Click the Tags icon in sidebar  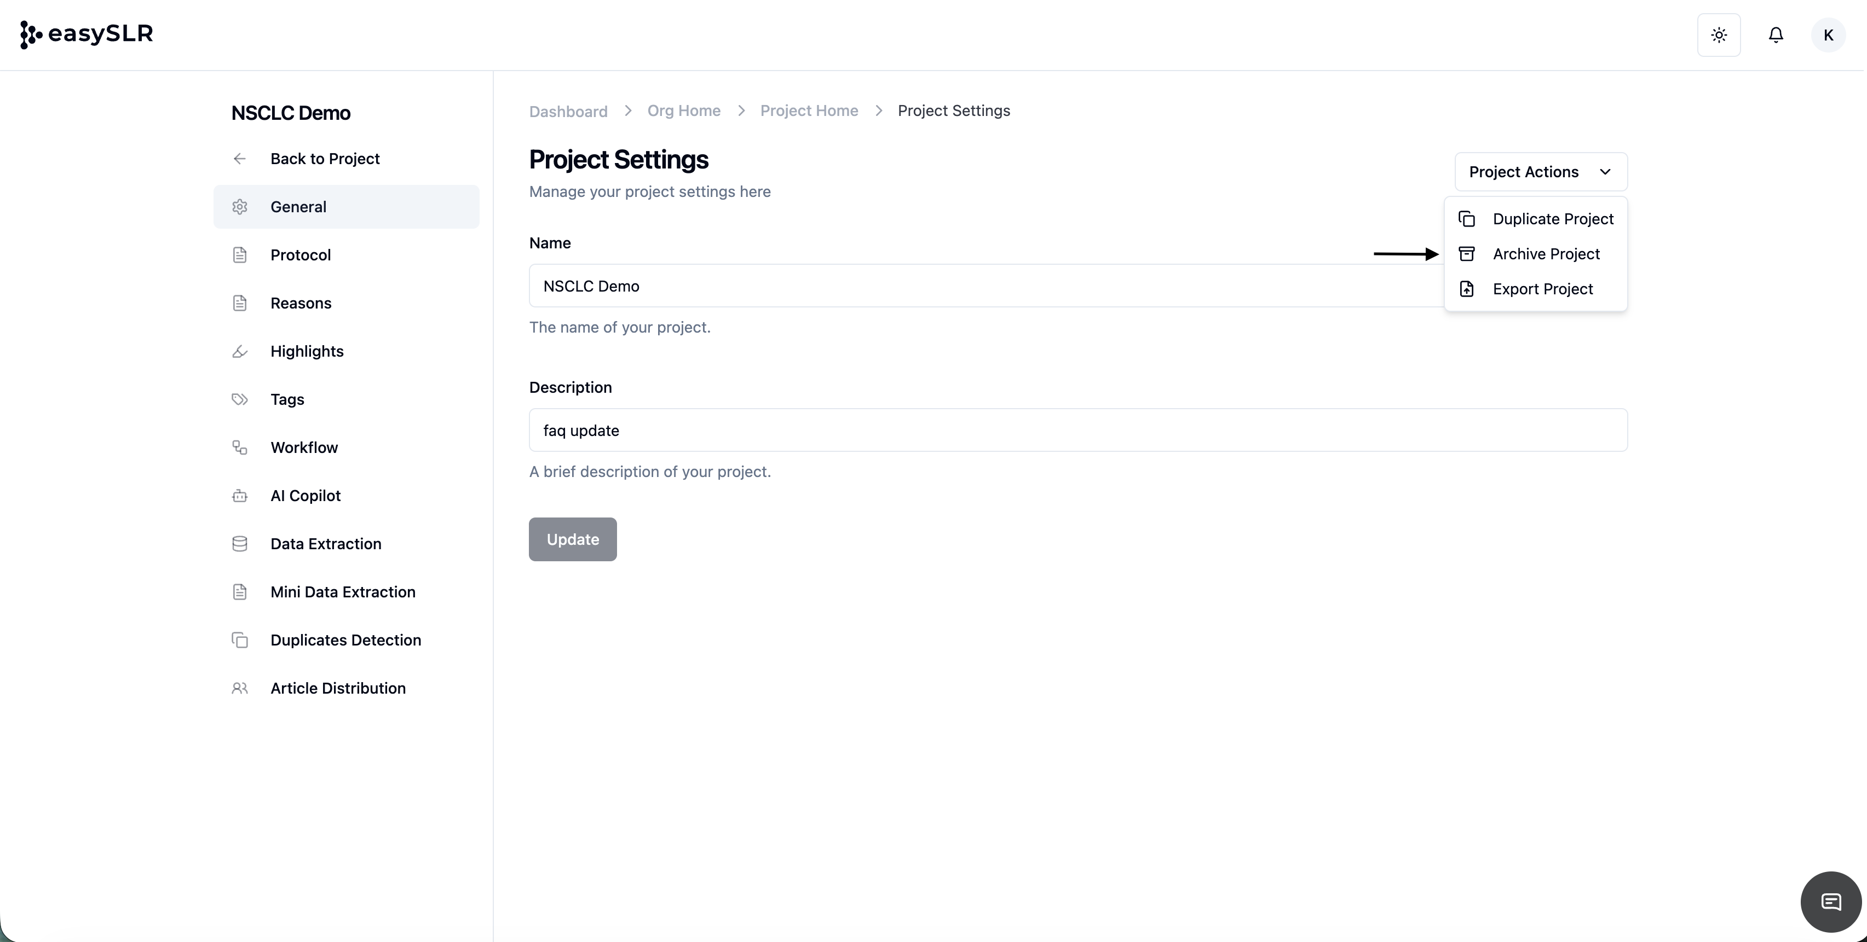coord(240,400)
